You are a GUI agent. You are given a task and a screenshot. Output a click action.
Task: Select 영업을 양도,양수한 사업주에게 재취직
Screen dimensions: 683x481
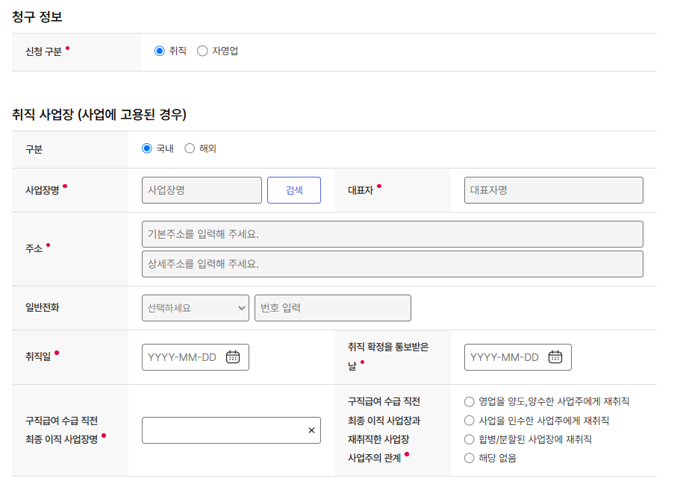pos(469,401)
